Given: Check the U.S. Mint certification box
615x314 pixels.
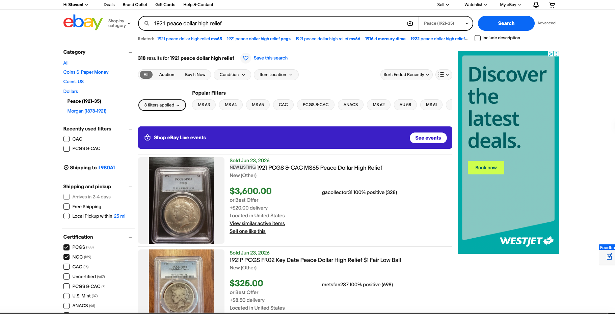Looking at the screenshot, I should 66,296.
